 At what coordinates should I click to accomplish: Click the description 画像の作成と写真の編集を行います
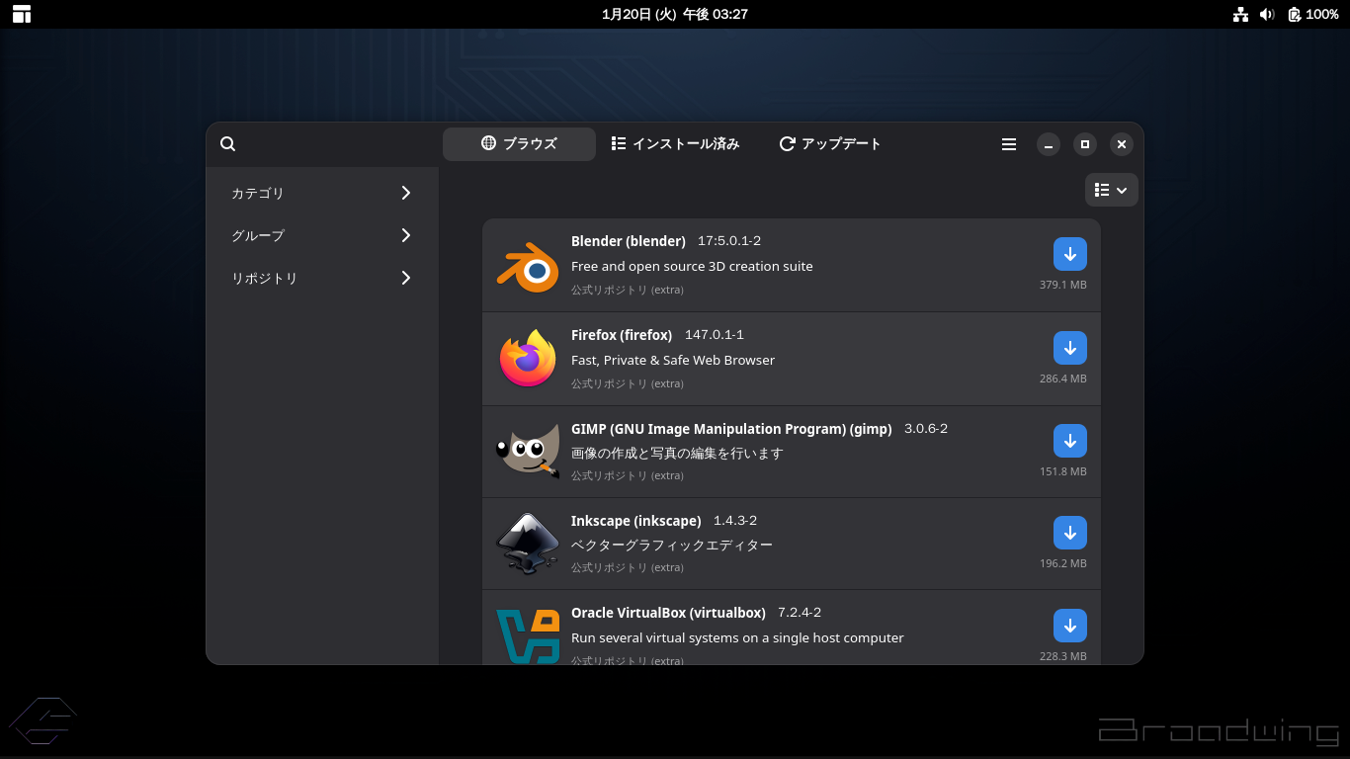(677, 454)
